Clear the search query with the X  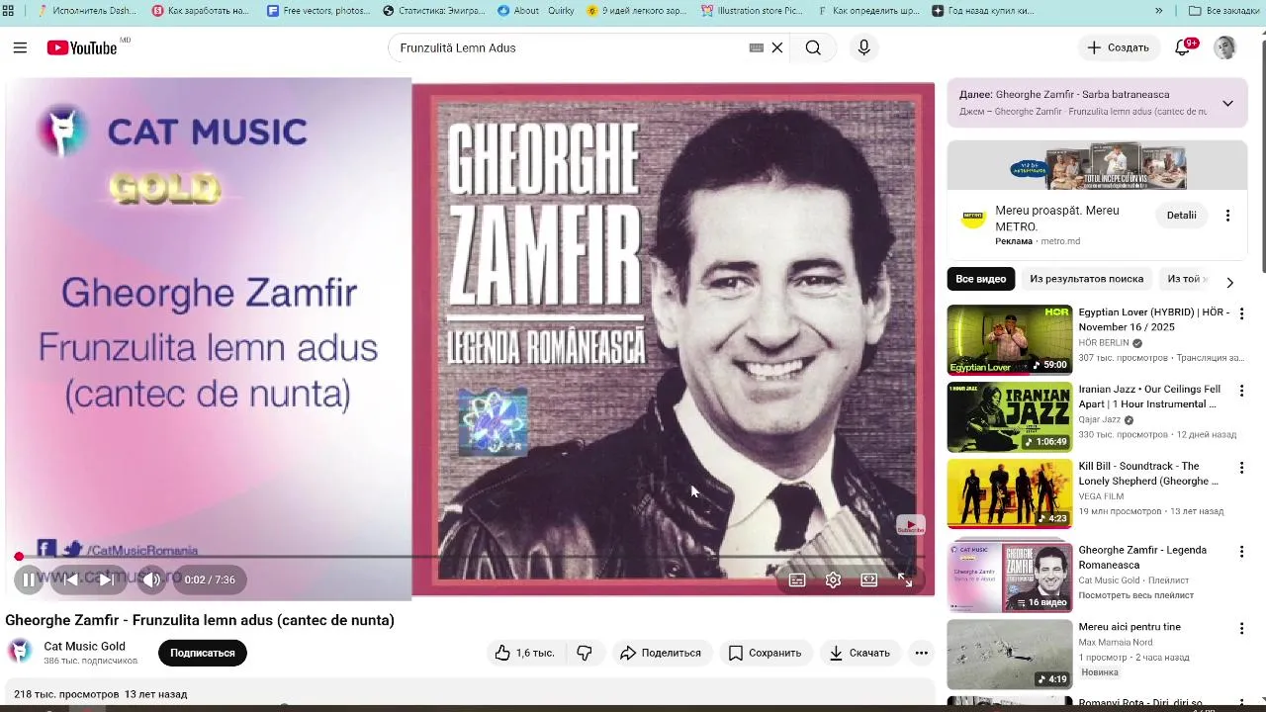click(777, 47)
